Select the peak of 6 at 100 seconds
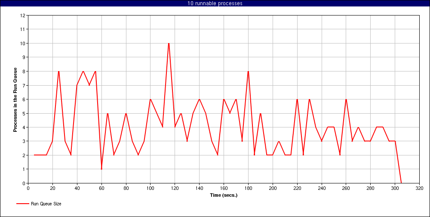The width and height of the screenshot is (430, 217). click(150, 99)
